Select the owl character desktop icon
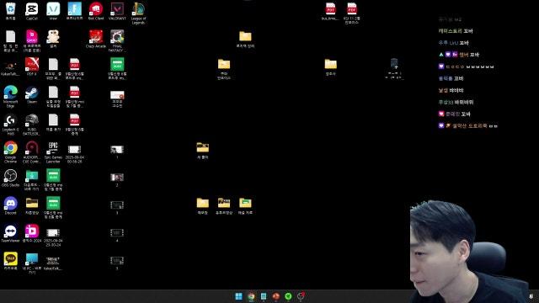539x303 pixels. [53, 40]
